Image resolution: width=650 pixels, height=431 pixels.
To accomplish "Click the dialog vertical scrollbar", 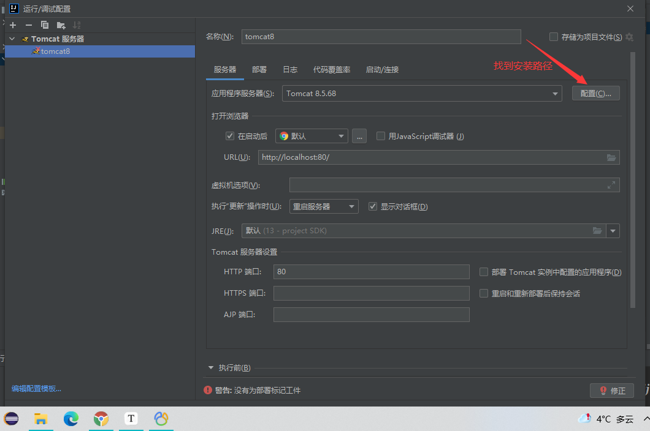I will pyautogui.click(x=633, y=180).
